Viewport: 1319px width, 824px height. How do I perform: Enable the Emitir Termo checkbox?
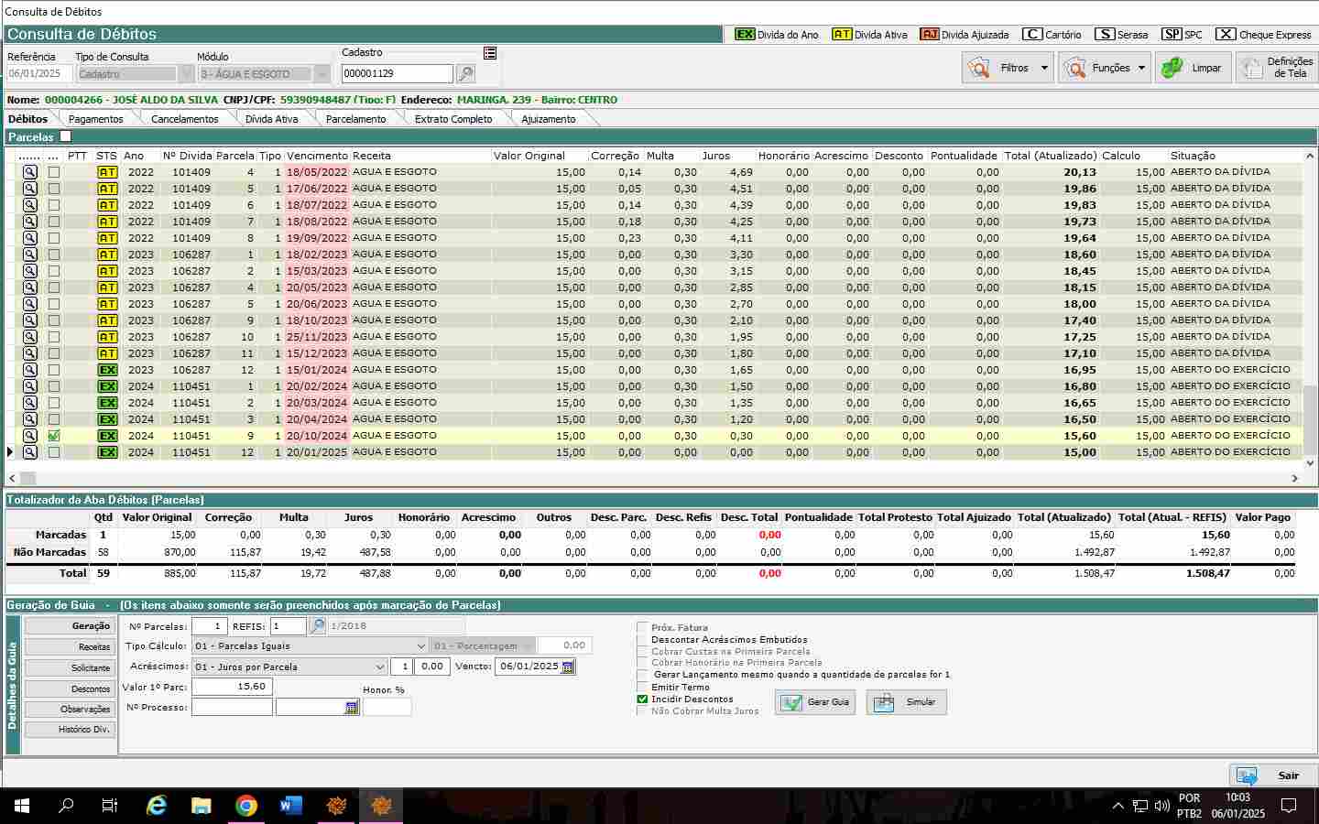(x=642, y=688)
